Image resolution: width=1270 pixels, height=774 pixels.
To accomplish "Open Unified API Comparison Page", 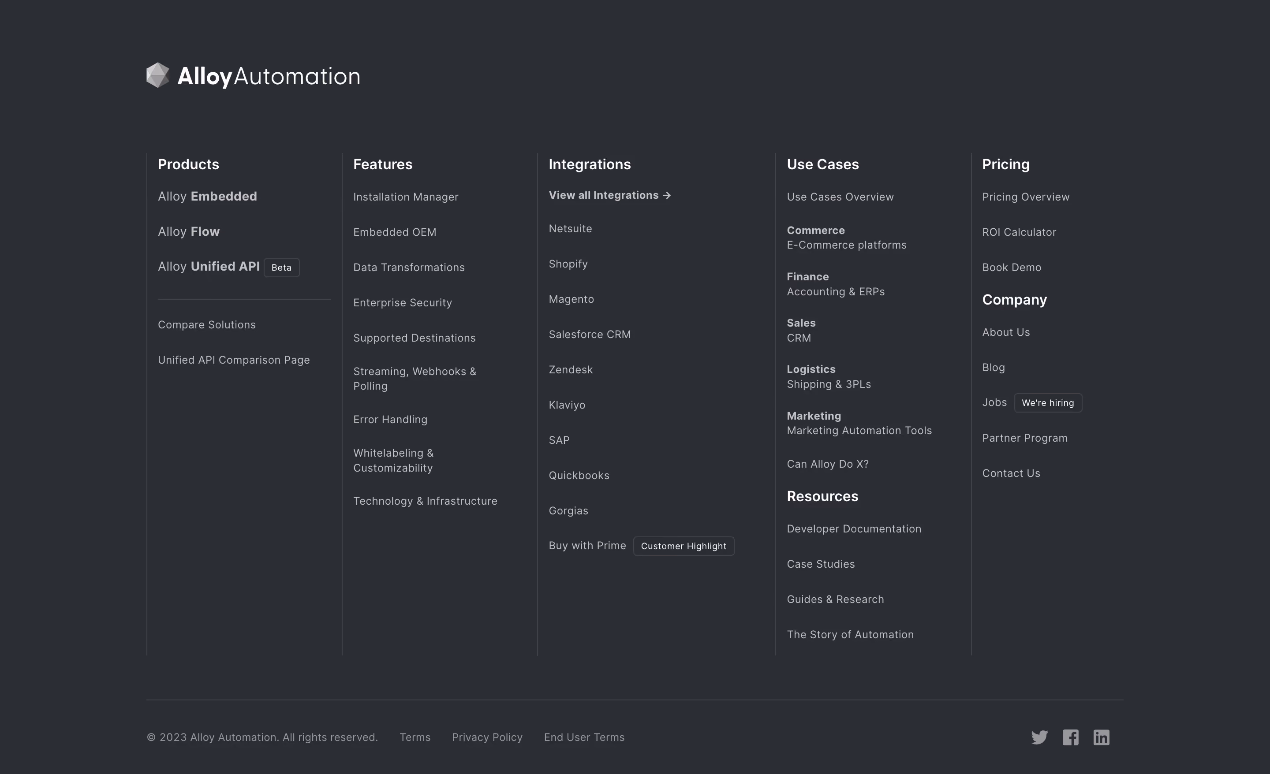I will (233, 360).
